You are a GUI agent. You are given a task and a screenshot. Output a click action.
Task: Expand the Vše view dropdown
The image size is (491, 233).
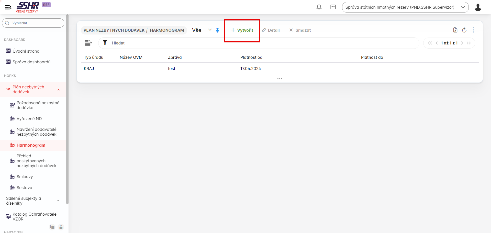coord(210,30)
